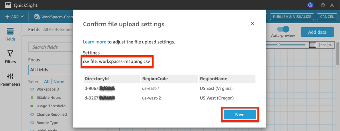
Task: Click the WorkspaceID string type icon
Action: (x=32, y=89)
